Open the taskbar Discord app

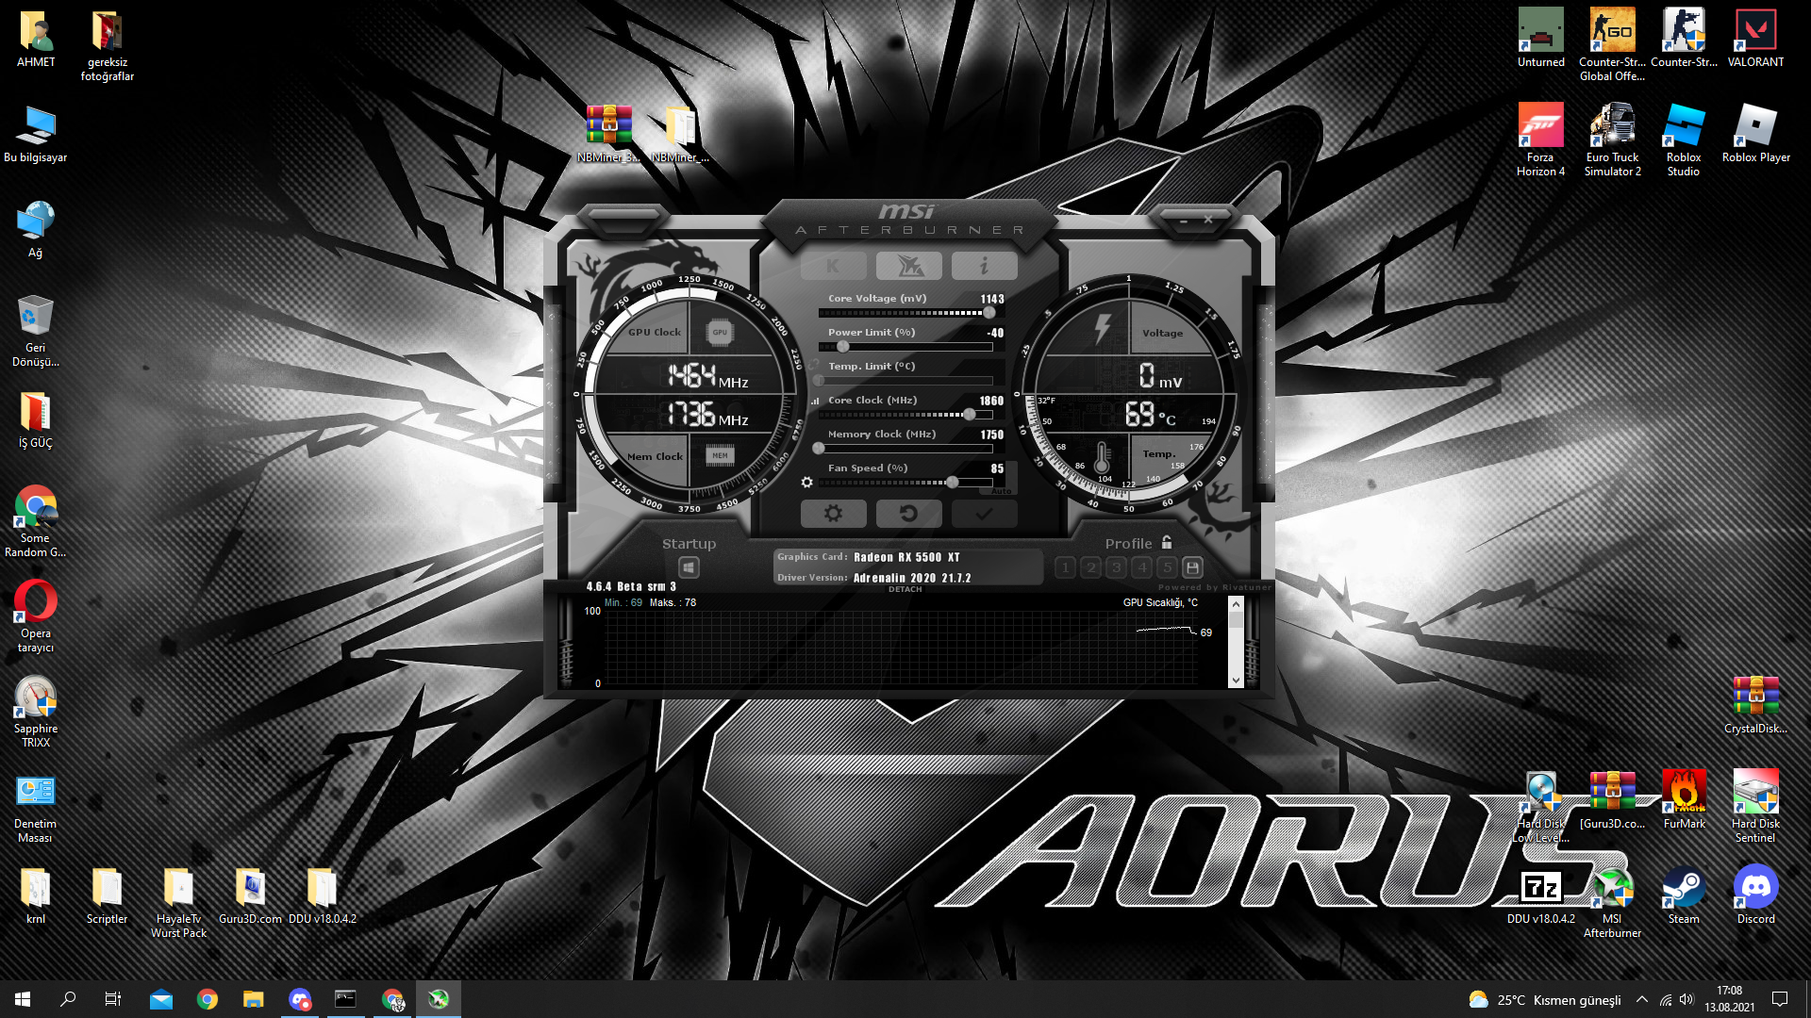pyautogui.click(x=299, y=999)
